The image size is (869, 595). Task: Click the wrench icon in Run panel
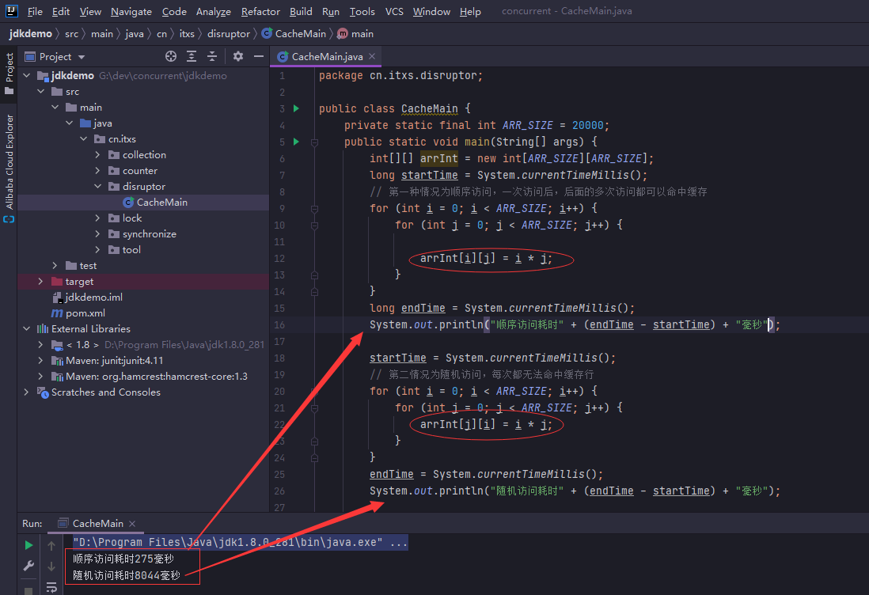[28, 566]
